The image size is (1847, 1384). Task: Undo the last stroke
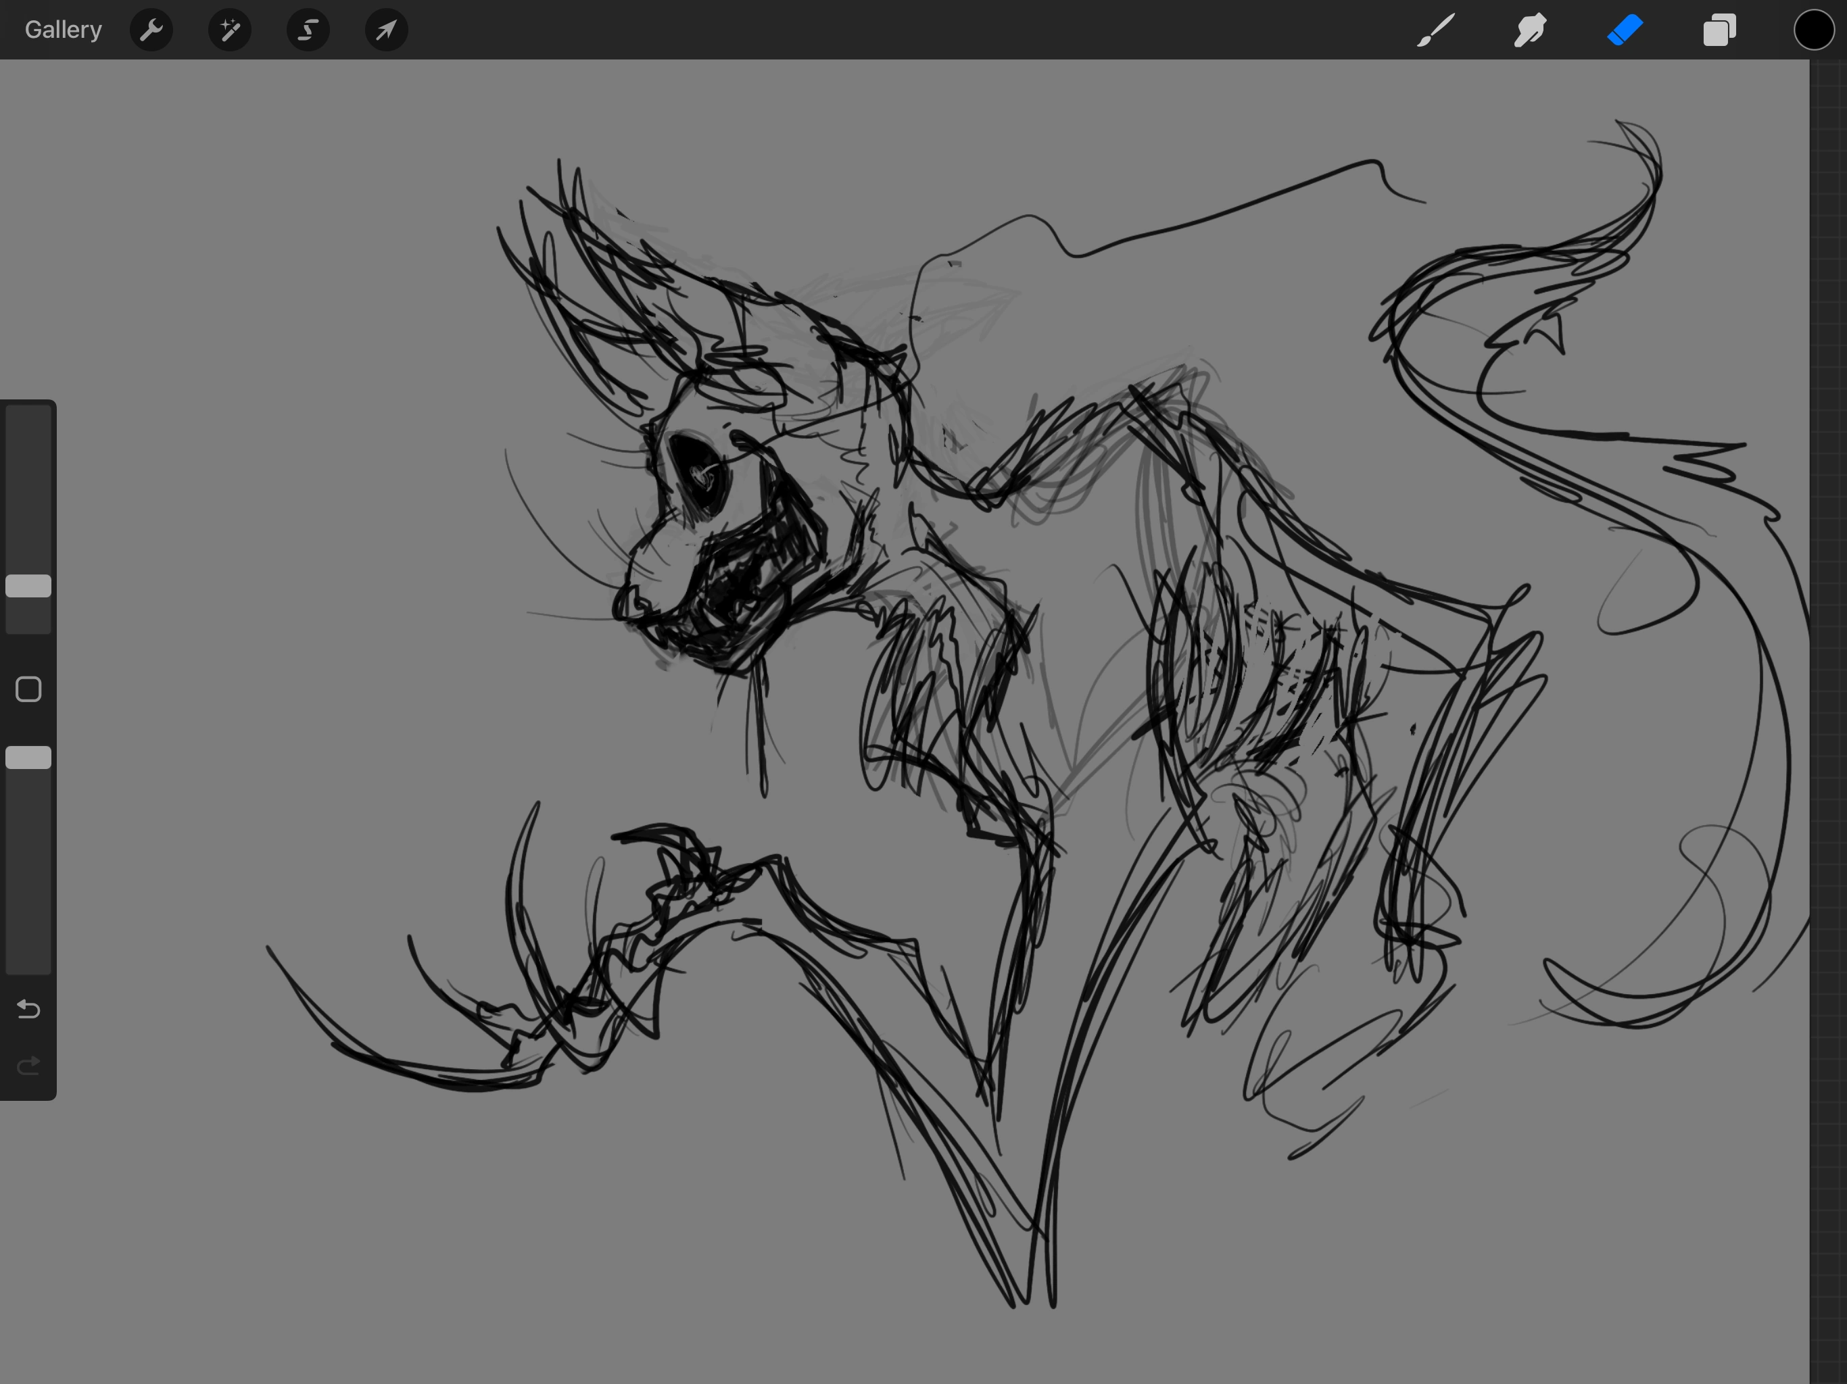coord(28,1009)
